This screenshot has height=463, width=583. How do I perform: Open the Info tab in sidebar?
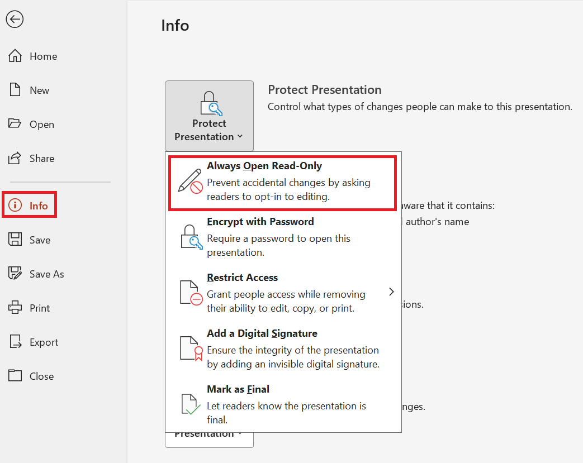[30, 205]
